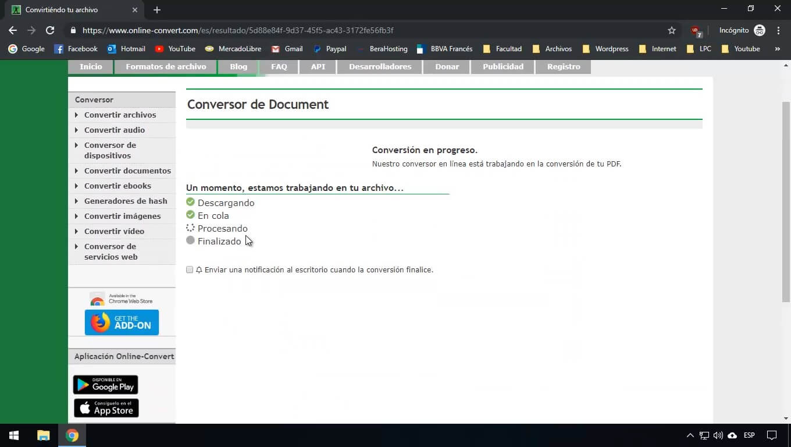Open the BeraHosting bookmark
This screenshot has width=791, height=447.
(x=382, y=49)
